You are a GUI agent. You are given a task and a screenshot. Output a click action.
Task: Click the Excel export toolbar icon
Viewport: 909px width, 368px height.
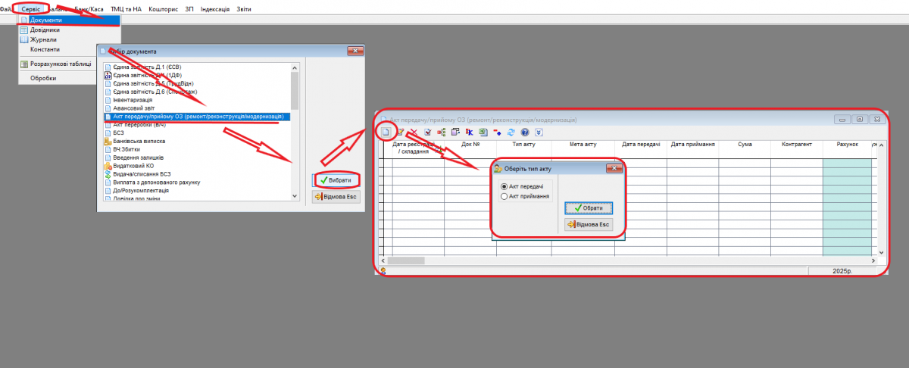(483, 132)
